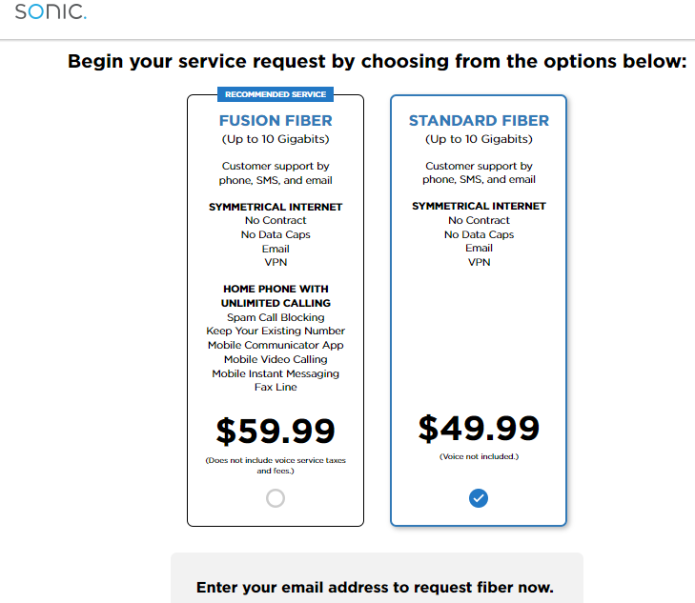Click the Home Phone With Unlimited Calling heading
This screenshot has width=695, height=603.
coord(276,295)
